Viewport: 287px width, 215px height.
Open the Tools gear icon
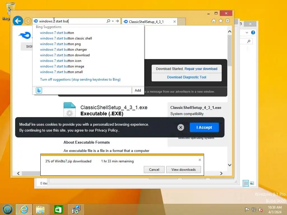click(x=228, y=21)
